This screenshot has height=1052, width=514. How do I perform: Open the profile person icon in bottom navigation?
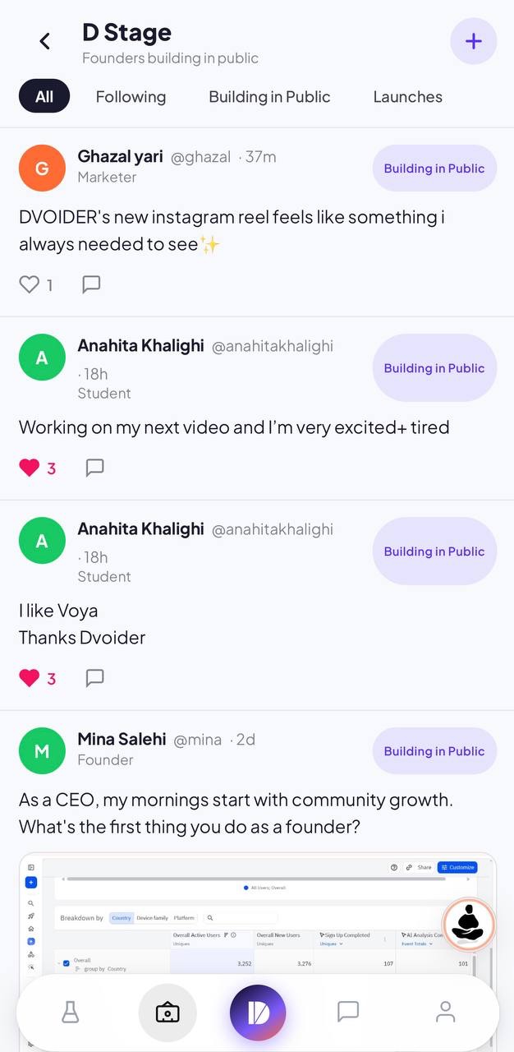445,1012
